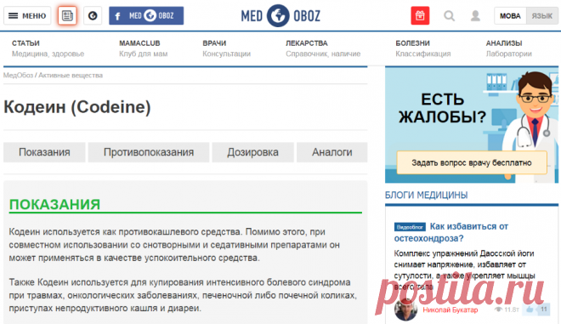
Task: Open the МЕНЮ hamburger button
Action: 27,16
